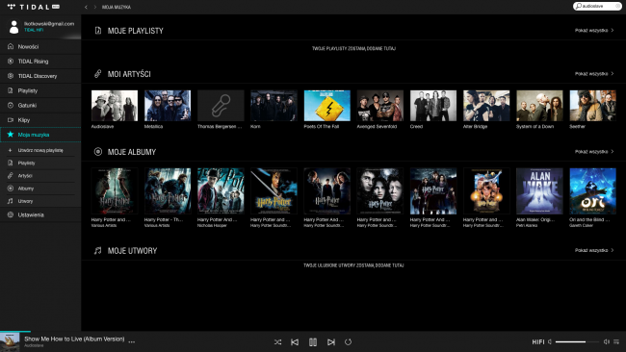
Task: Click Utwórz nową playlistę
Action: 40,150
